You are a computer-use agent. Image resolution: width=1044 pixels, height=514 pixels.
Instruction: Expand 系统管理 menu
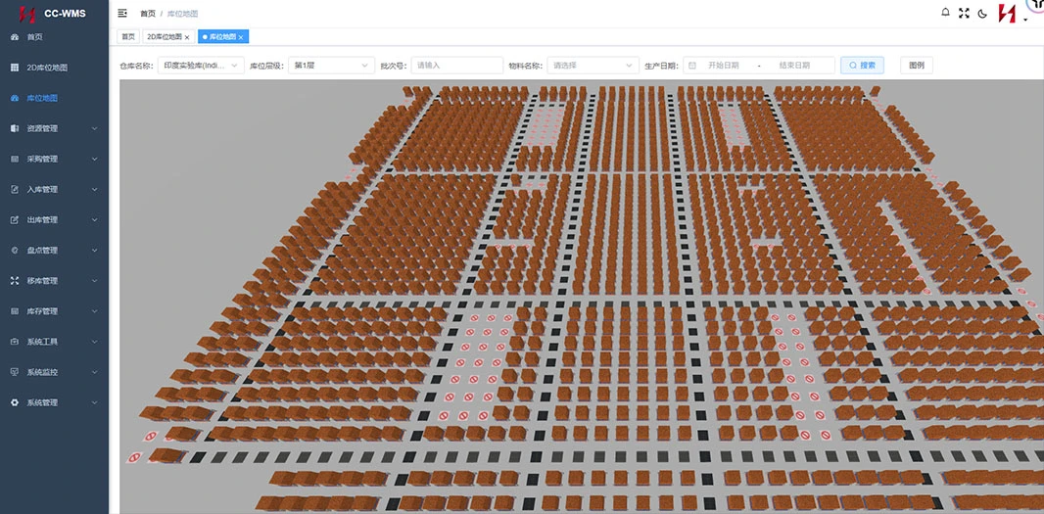click(x=54, y=402)
